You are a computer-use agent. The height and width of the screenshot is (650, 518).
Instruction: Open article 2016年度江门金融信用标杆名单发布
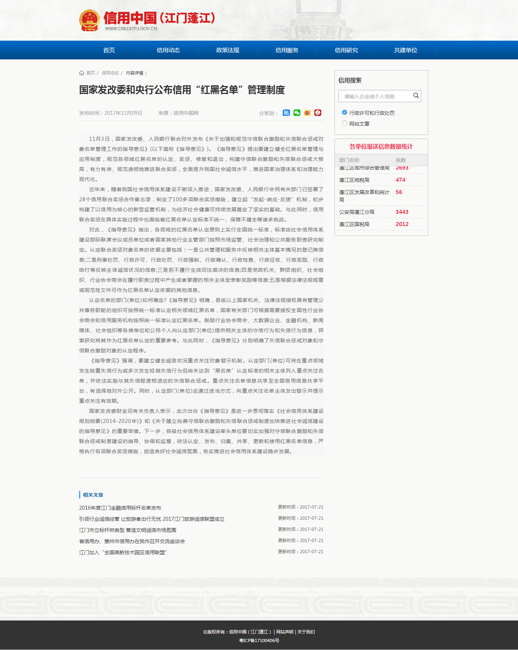pos(120,508)
